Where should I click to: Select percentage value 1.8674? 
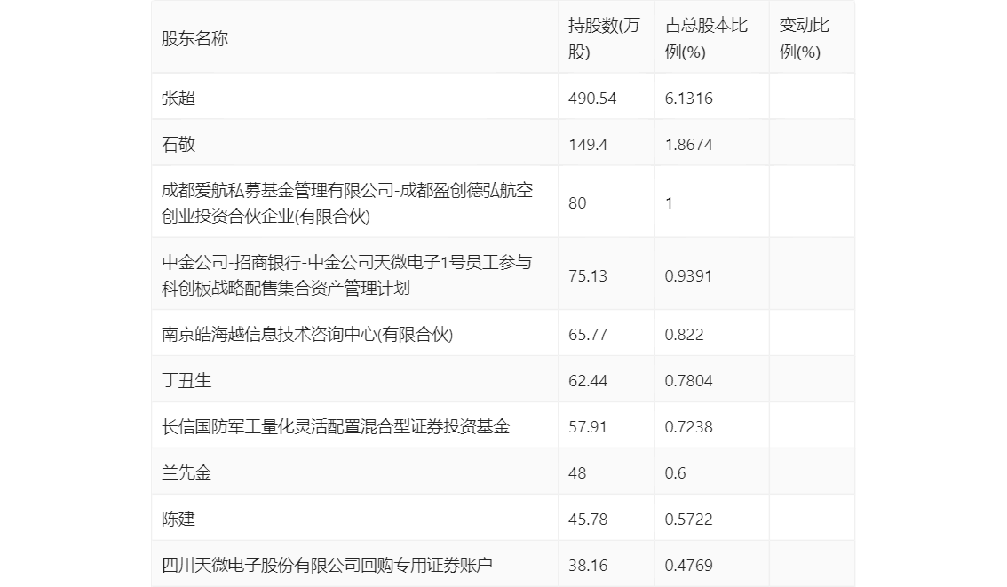[x=688, y=145]
